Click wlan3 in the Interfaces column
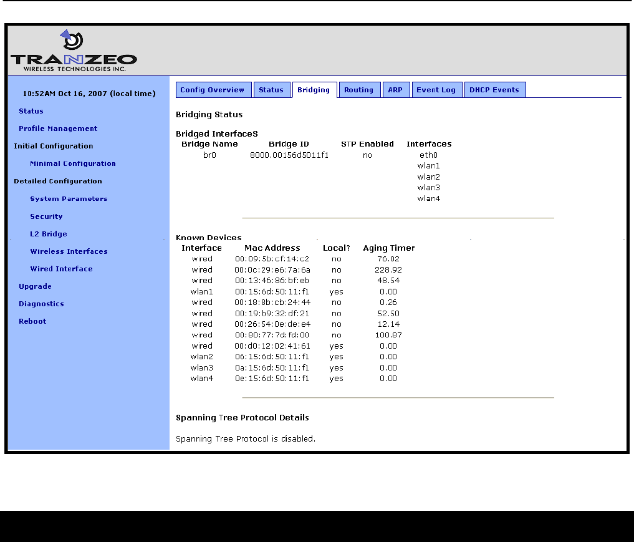 pyautogui.click(x=429, y=188)
